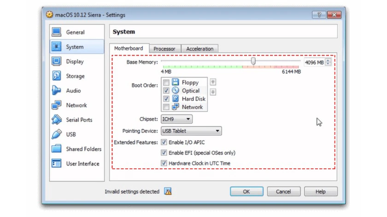Click the Cancel button
The height and width of the screenshot is (217, 387).
[x=284, y=191]
